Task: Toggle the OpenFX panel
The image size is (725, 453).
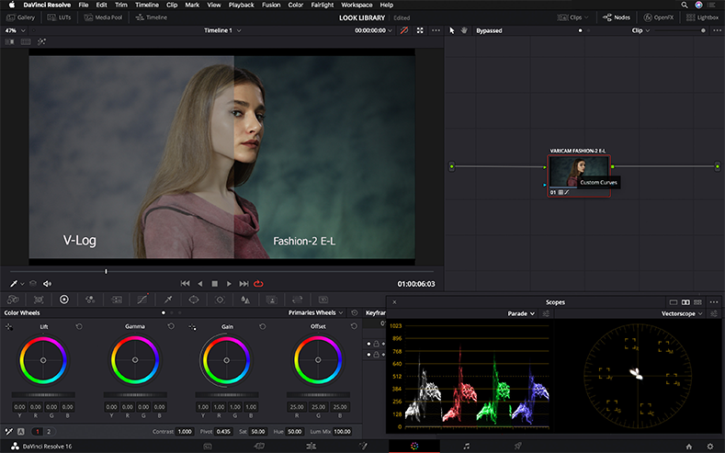Action: tap(659, 17)
